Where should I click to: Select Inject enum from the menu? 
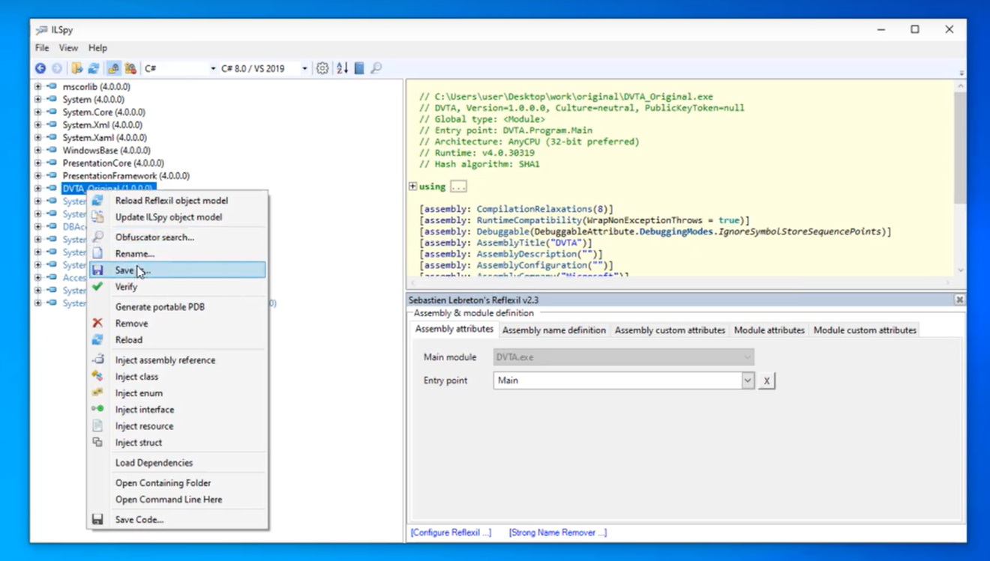tap(177, 393)
